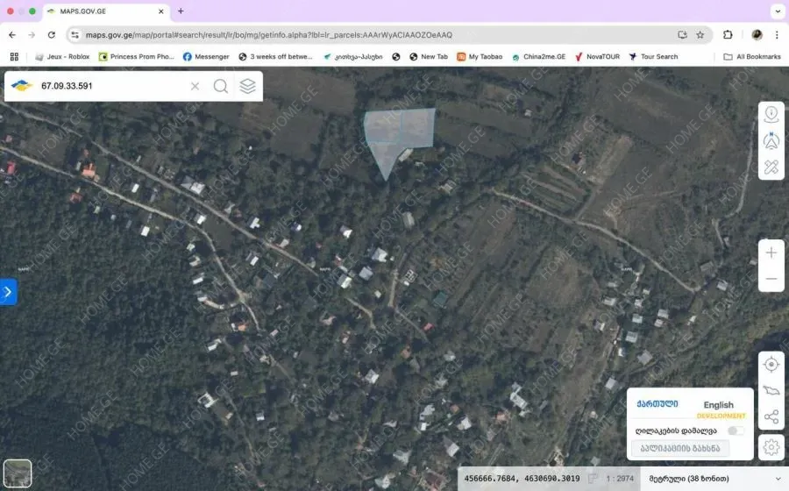Click the search magnifier icon
The height and width of the screenshot is (491, 789).
pyautogui.click(x=221, y=86)
